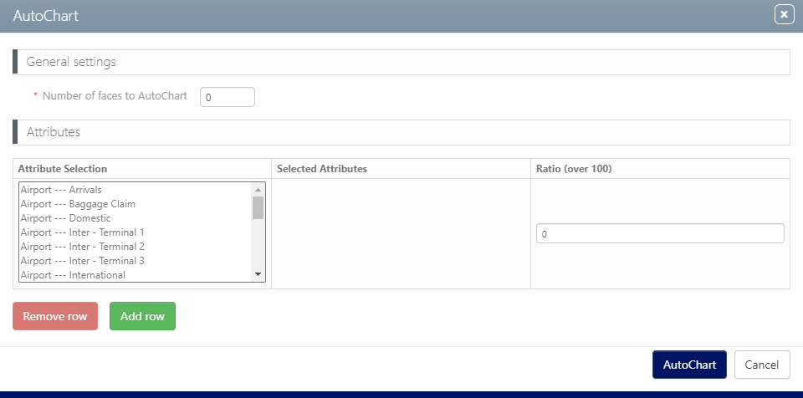Viewport: 803px width, 398px height.
Task: Click the attribute list scroll down arrow
Action: 258,275
